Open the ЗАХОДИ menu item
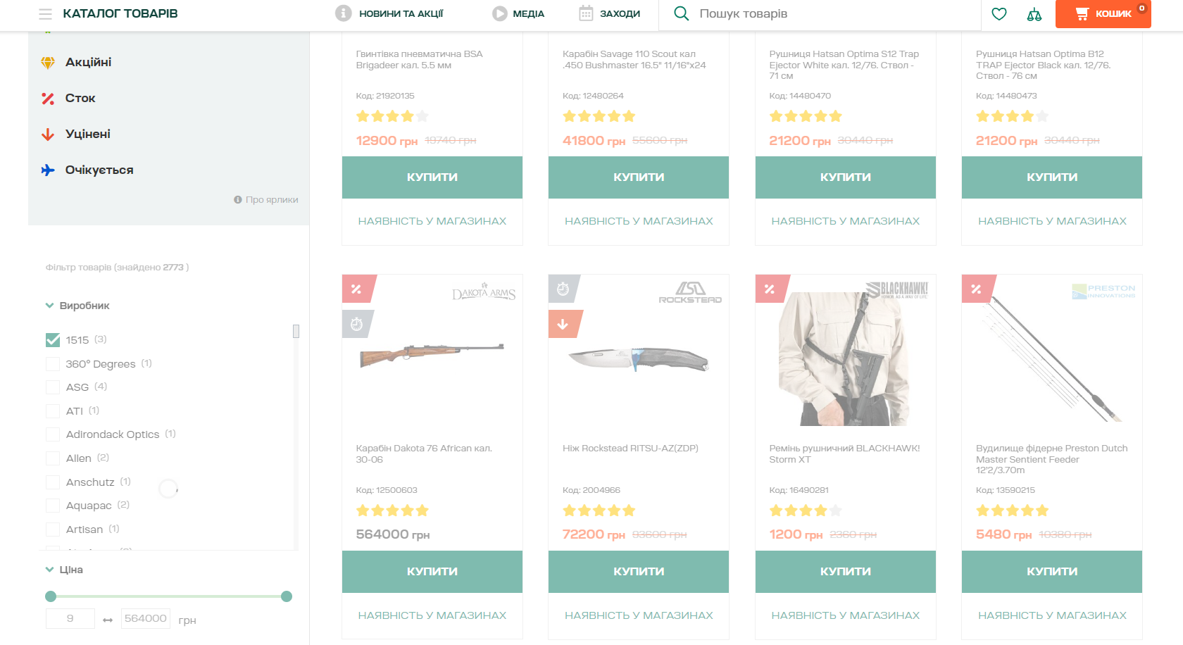1183x645 pixels. (619, 13)
